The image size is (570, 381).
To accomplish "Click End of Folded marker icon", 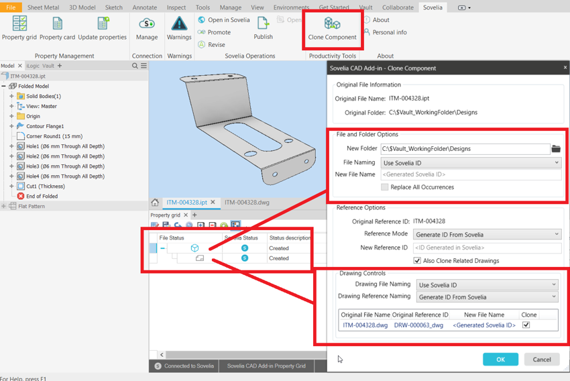I will pos(21,197).
